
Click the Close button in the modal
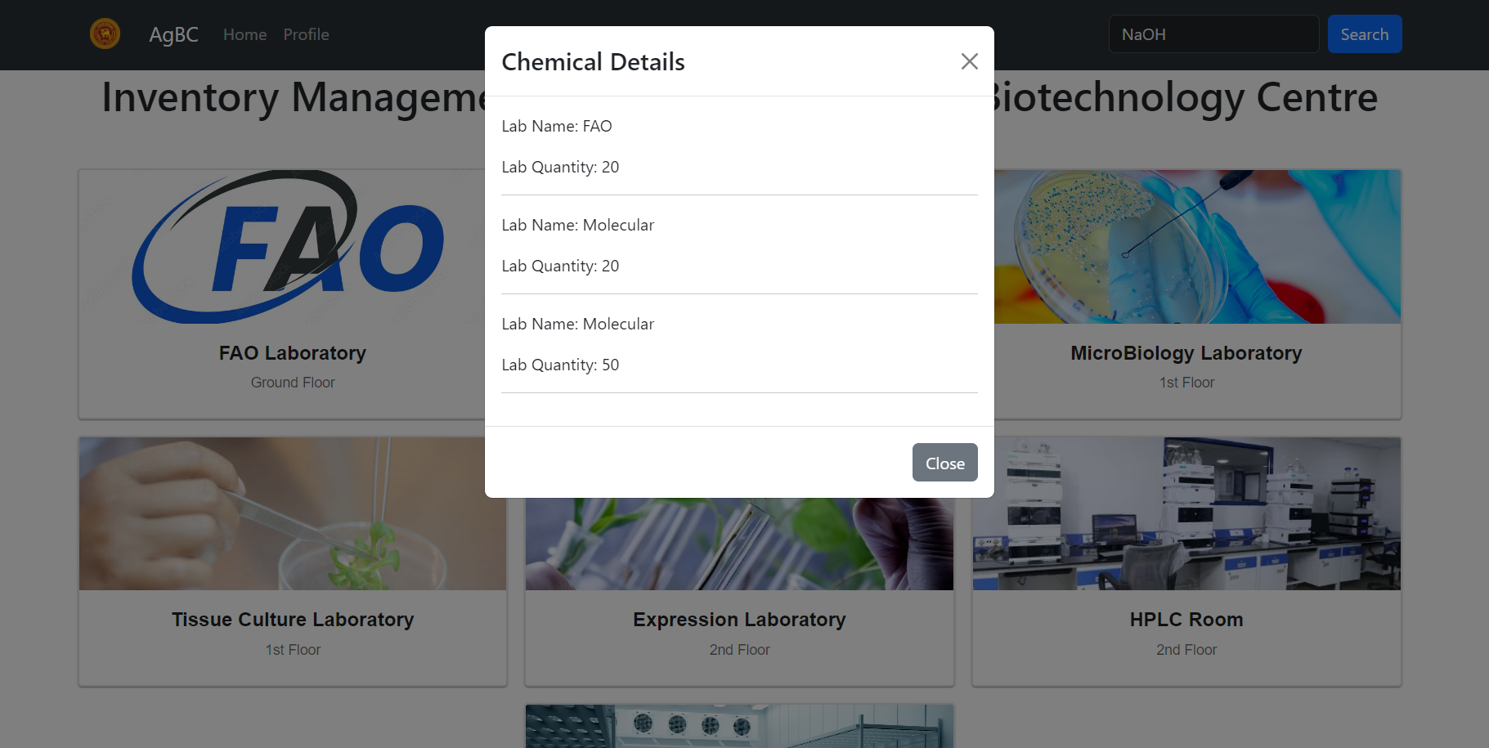[944, 463]
